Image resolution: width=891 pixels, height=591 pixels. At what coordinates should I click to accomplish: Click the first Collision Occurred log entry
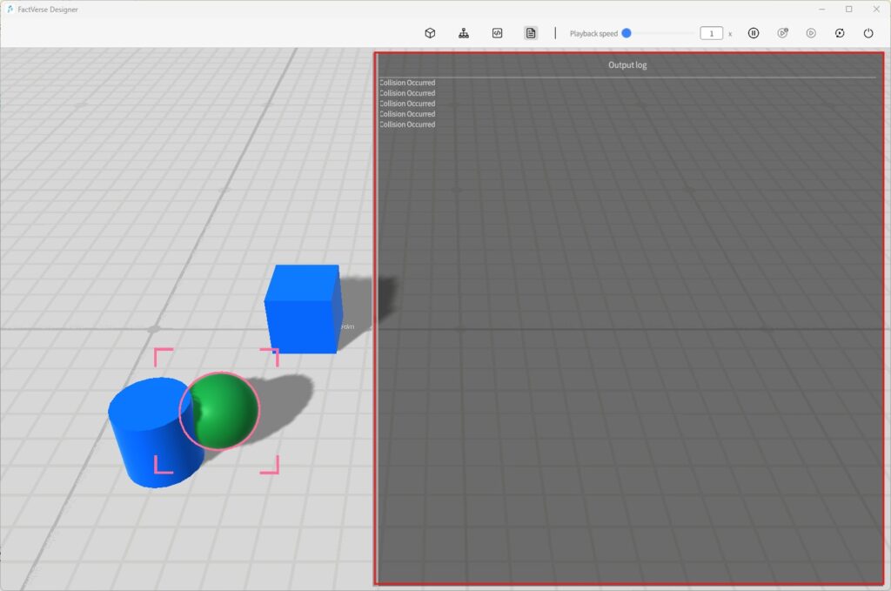point(407,83)
